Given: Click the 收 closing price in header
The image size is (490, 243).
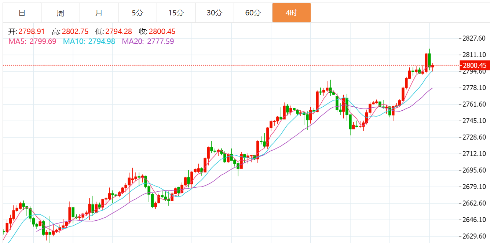Looking at the screenshot, I should click(x=162, y=32).
